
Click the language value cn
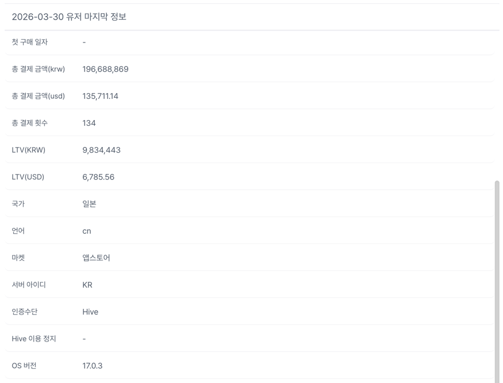pos(87,231)
